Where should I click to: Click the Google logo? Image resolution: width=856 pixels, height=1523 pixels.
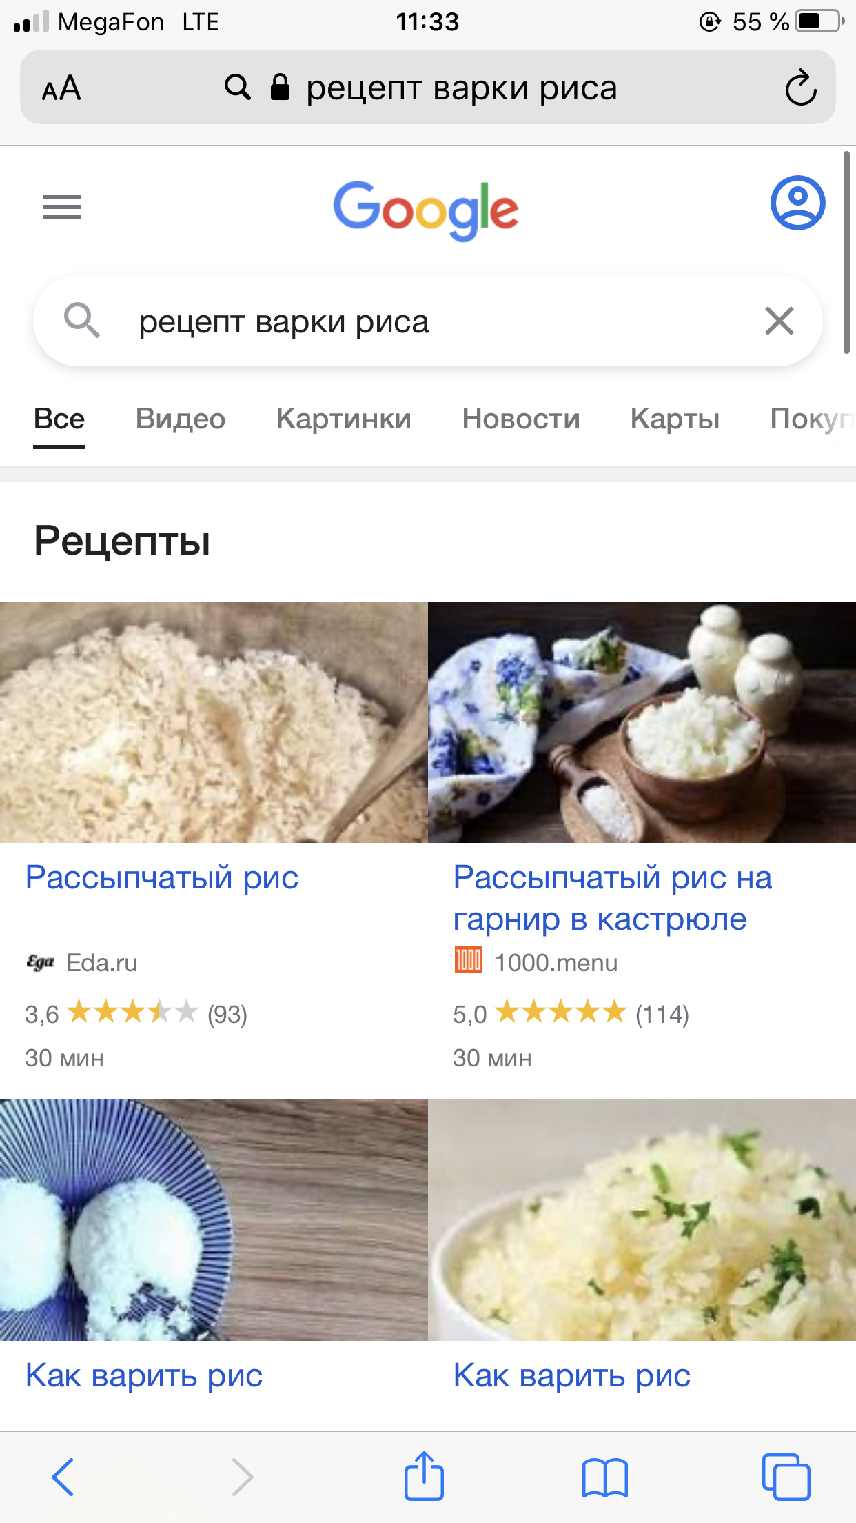426,210
